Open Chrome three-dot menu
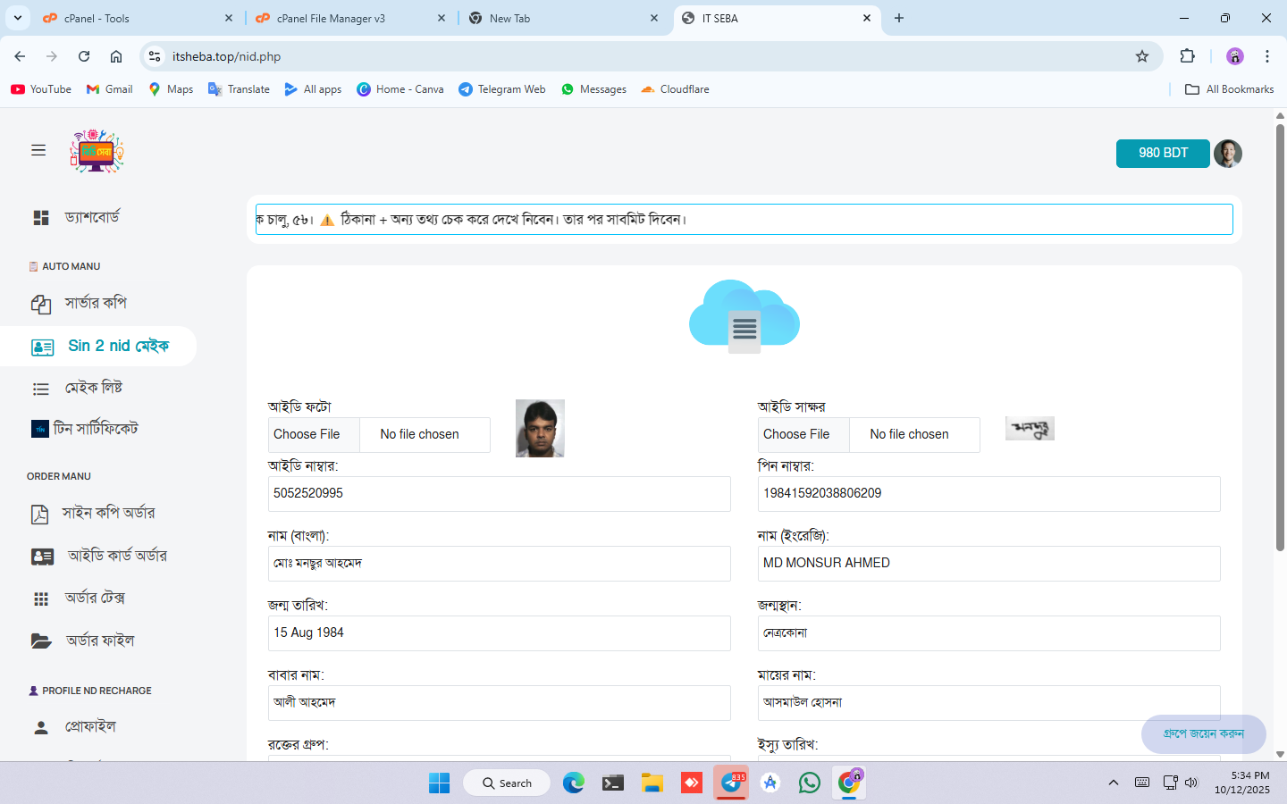Viewport: 1287px width, 804px height. coord(1266,56)
